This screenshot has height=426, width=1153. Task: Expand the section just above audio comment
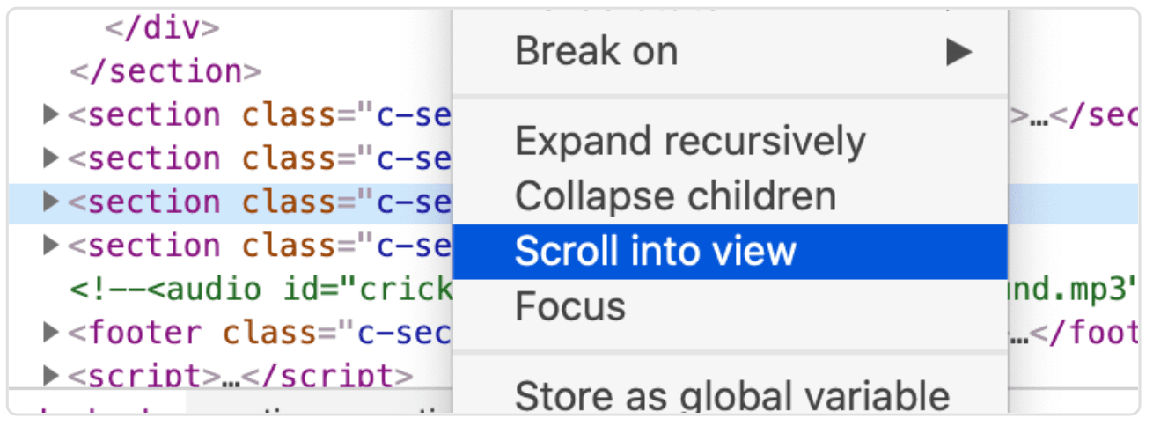tap(51, 246)
